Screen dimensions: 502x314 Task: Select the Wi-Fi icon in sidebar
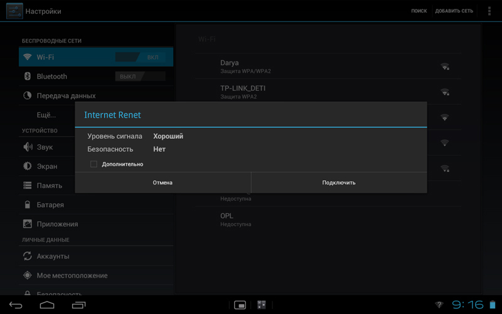click(28, 57)
